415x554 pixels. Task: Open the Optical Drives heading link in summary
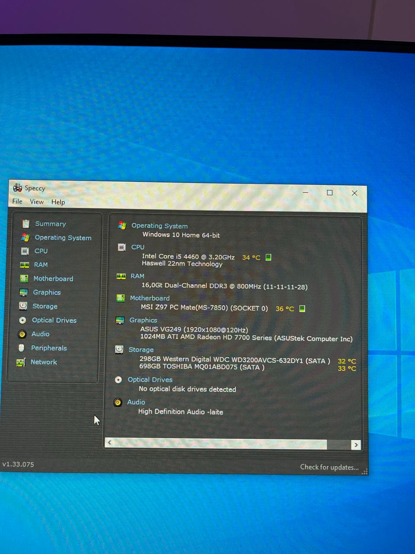click(x=150, y=380)
